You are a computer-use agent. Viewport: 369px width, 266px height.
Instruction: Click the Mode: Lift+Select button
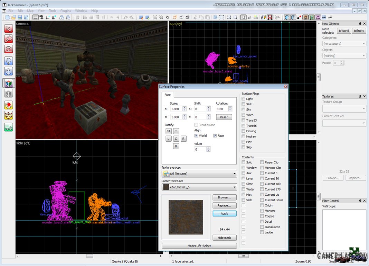(x=199, y=246)
